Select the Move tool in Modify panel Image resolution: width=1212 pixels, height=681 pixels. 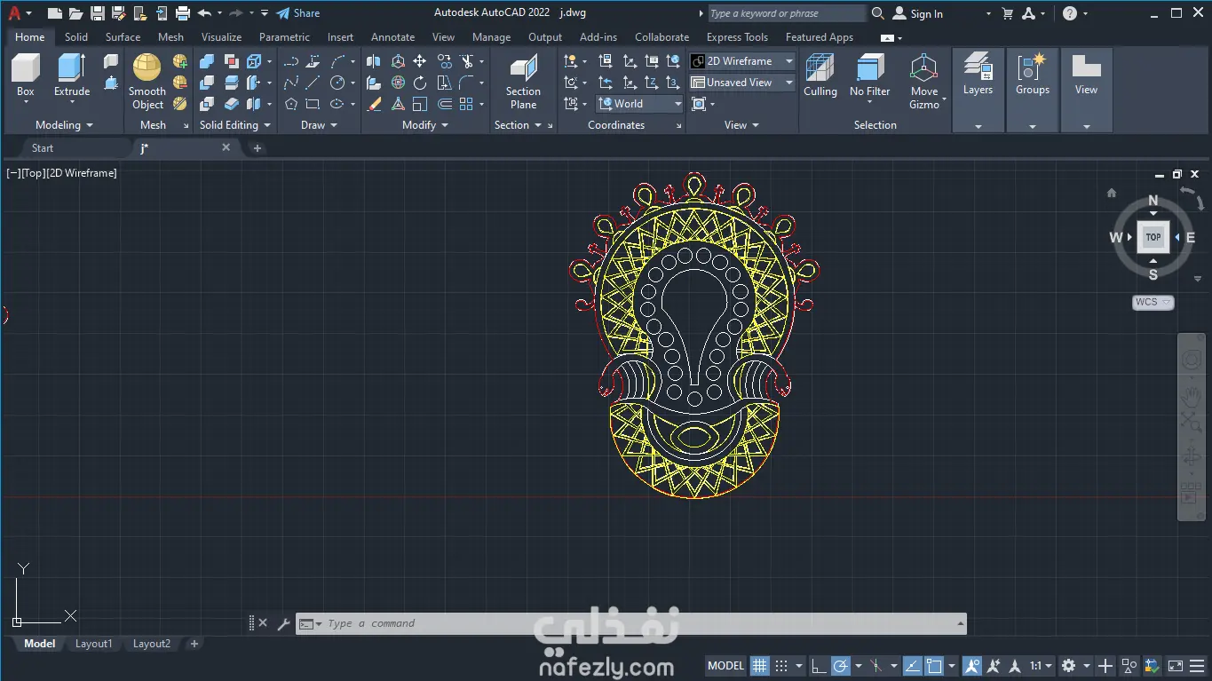click(419, 61)
